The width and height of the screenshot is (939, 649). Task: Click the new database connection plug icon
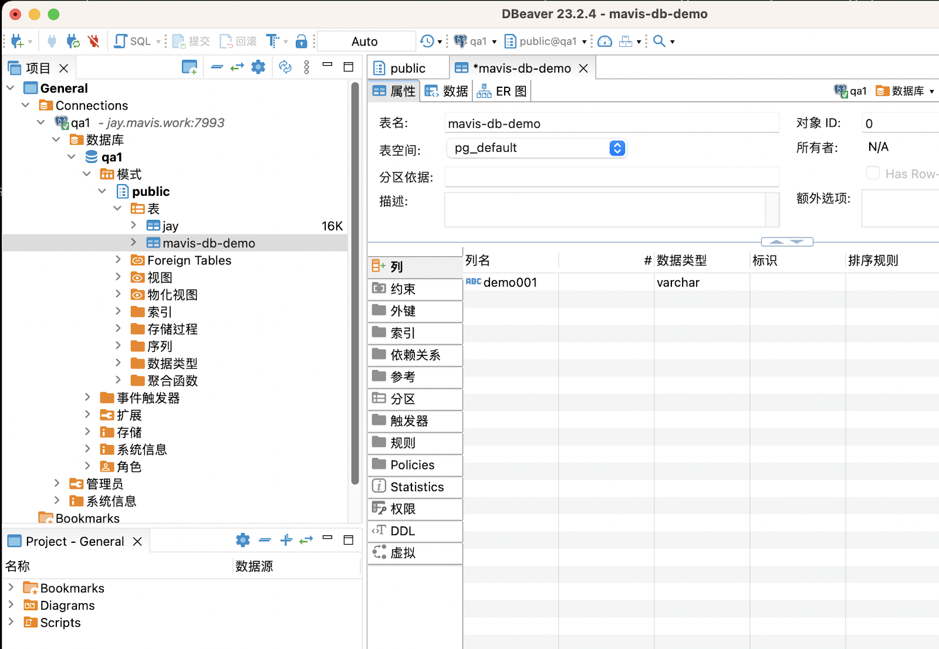coord(16,41)
